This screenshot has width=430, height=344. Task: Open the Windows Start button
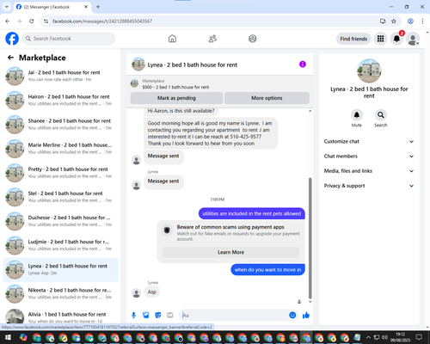click(x=7, y=337)
